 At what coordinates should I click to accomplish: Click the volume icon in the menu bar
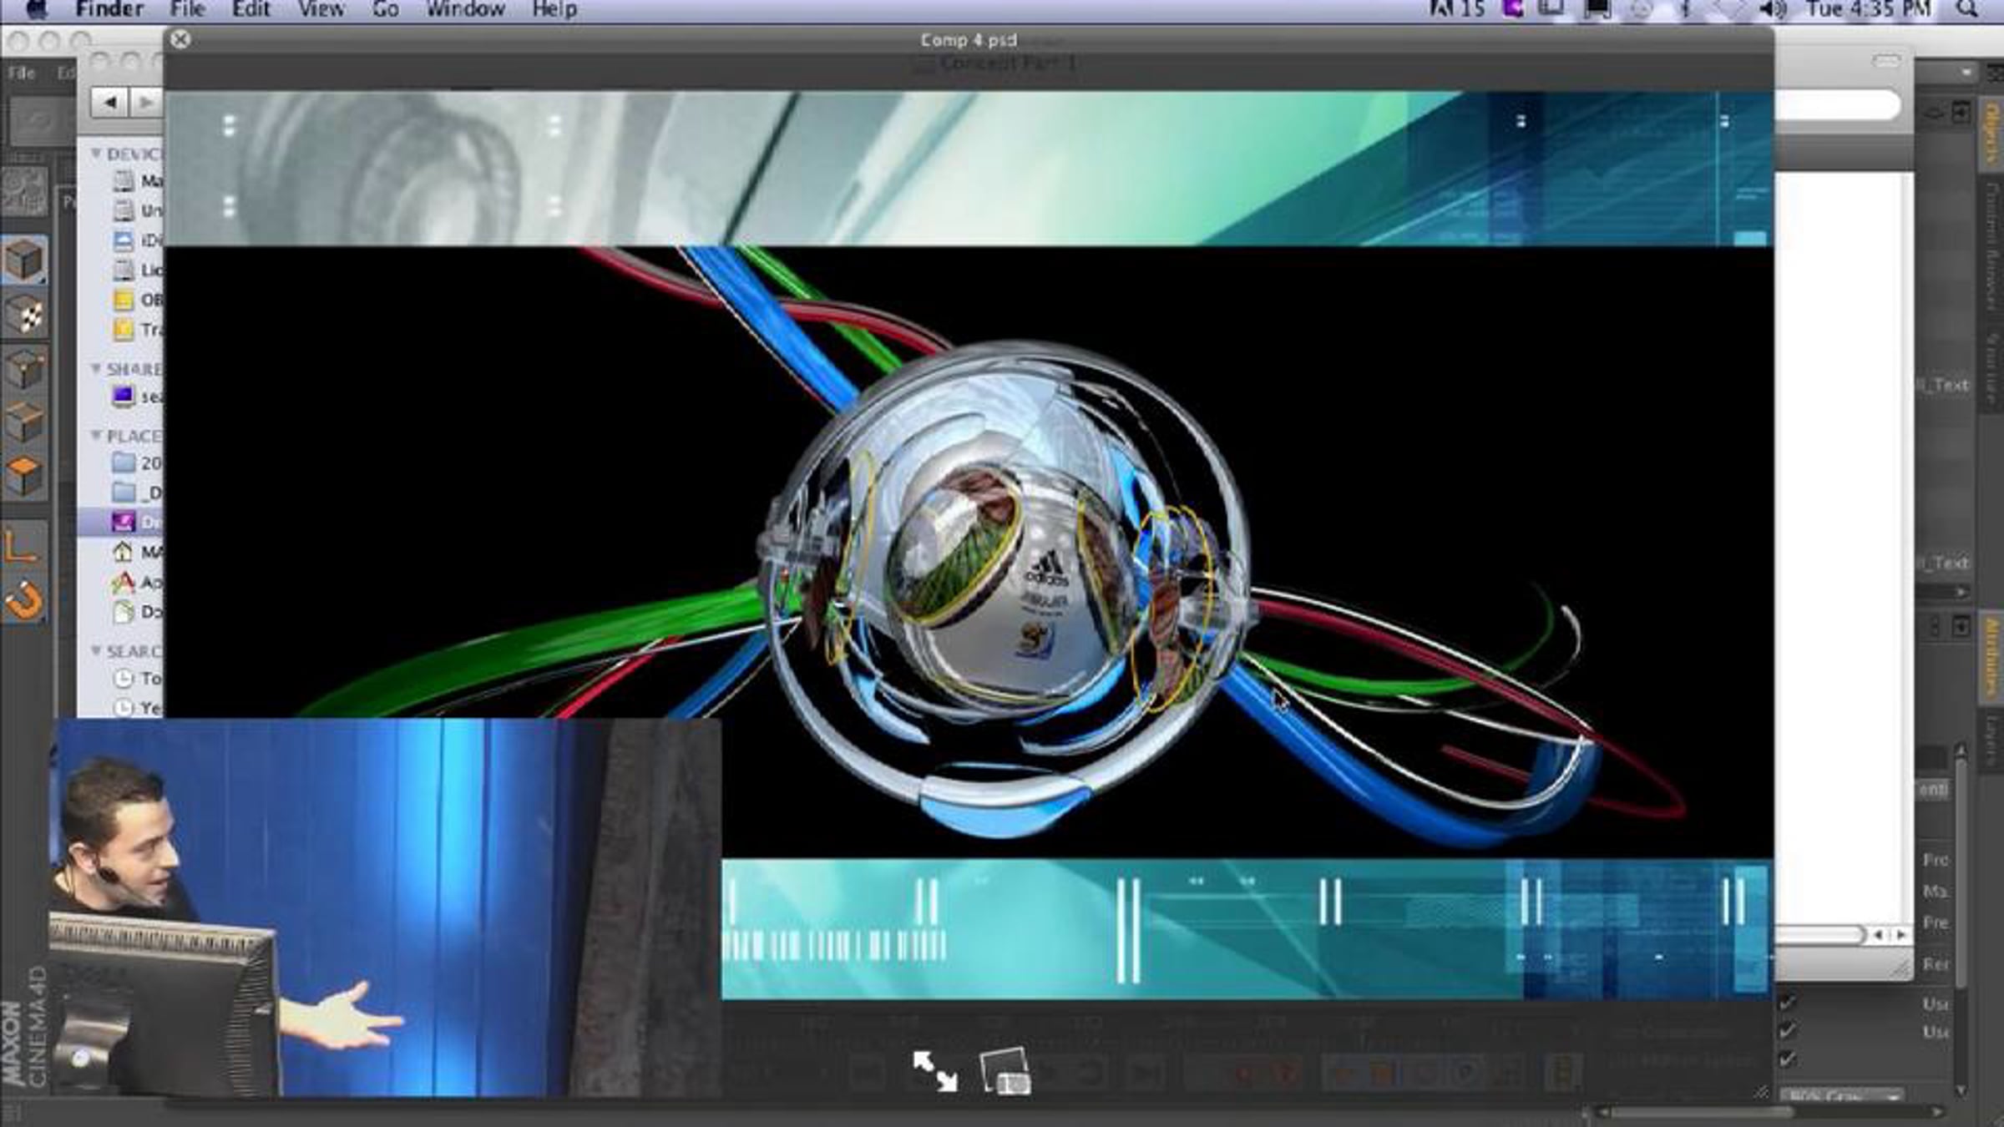click(x=1773, y=10)
